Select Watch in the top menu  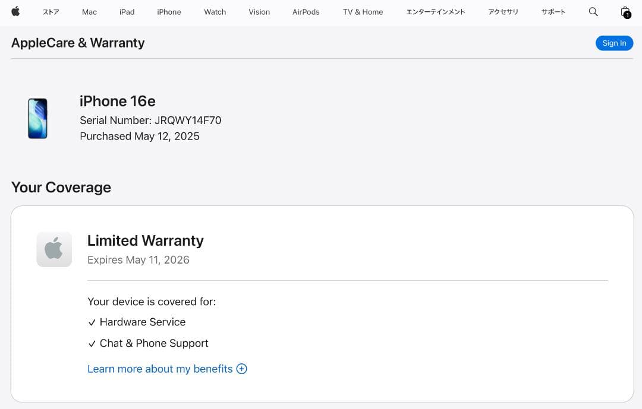(215, 12)
